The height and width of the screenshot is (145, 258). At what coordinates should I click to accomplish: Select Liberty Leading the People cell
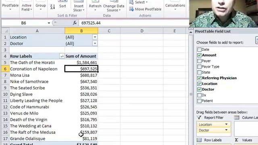coord(37,101)
